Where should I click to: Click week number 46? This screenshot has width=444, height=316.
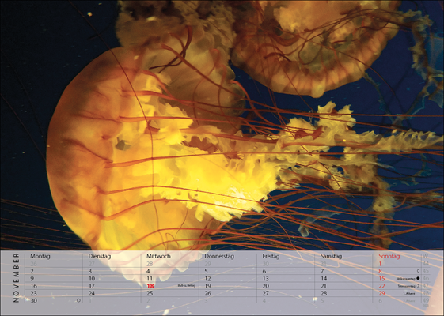point(426,278)
